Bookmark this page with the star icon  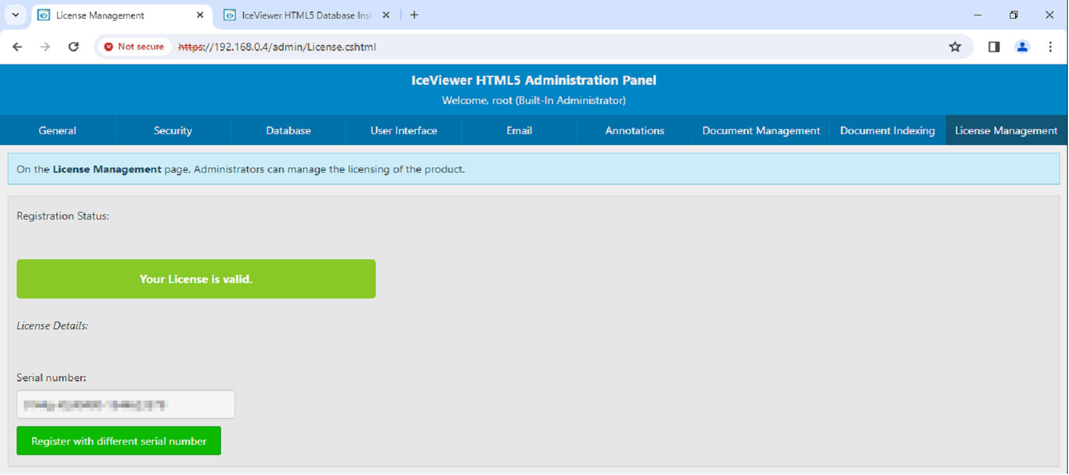(955, 47)
